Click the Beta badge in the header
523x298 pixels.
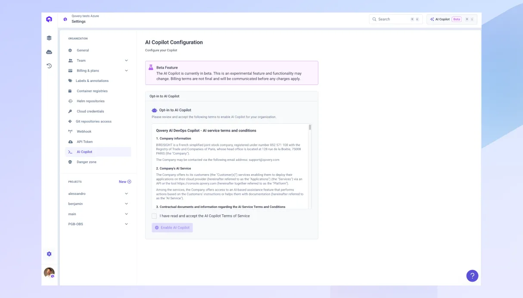tap(457, 19)
